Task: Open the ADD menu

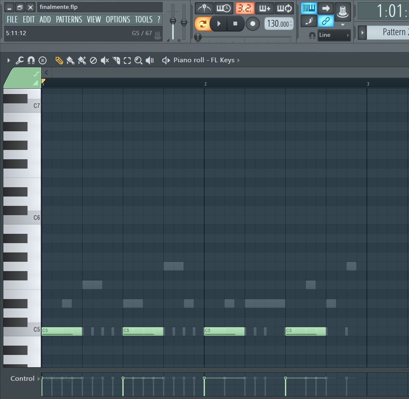Action: (x=45, y=19)
